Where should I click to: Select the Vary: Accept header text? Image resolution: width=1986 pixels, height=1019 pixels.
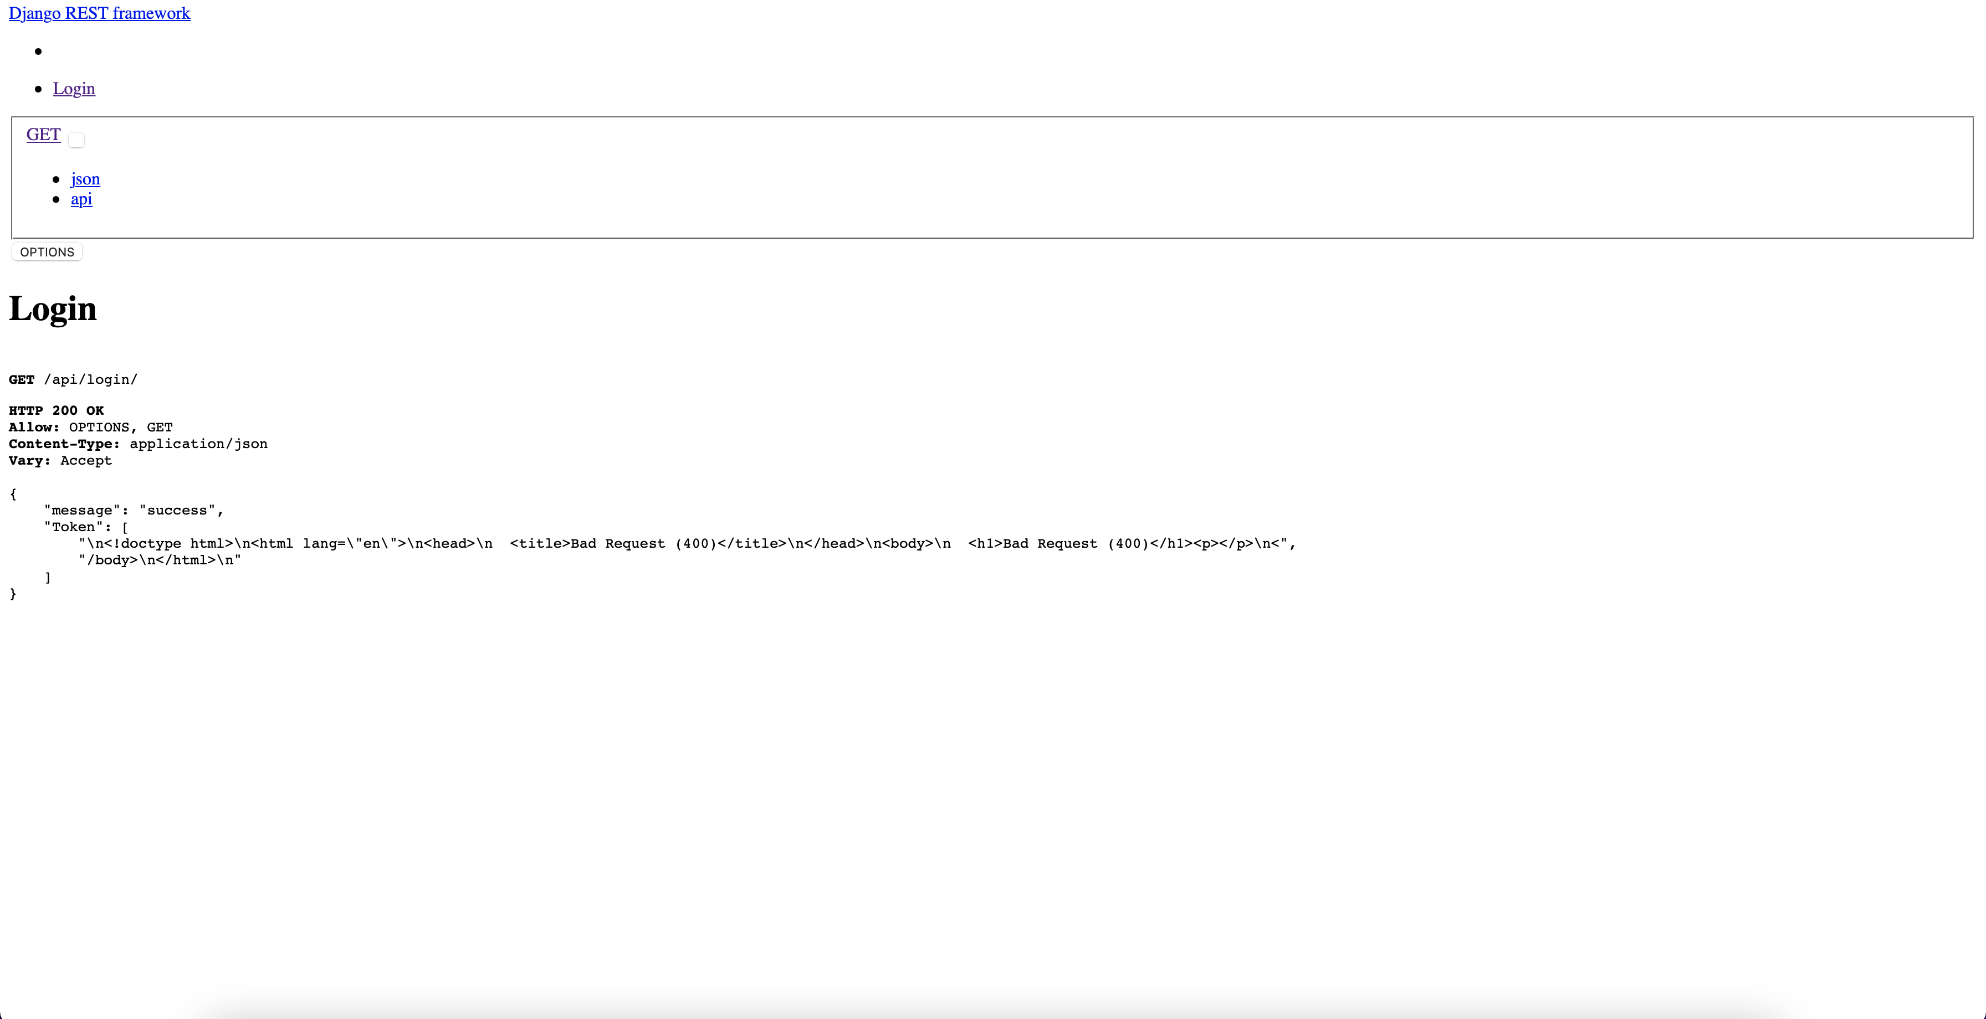(x=60, y=460)
